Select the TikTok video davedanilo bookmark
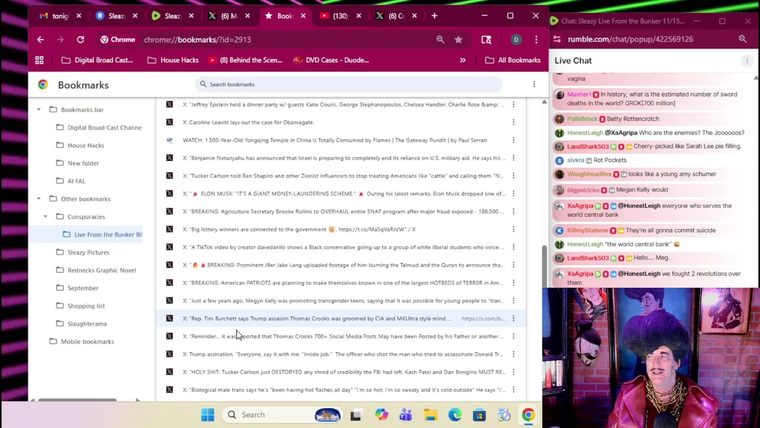The image size is (760, 428). pos(341,247)
